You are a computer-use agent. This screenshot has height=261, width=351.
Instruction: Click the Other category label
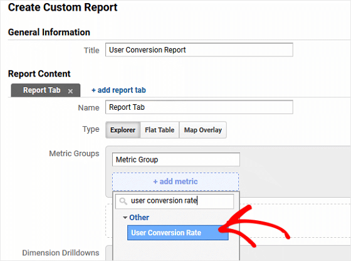coord(139,217)
